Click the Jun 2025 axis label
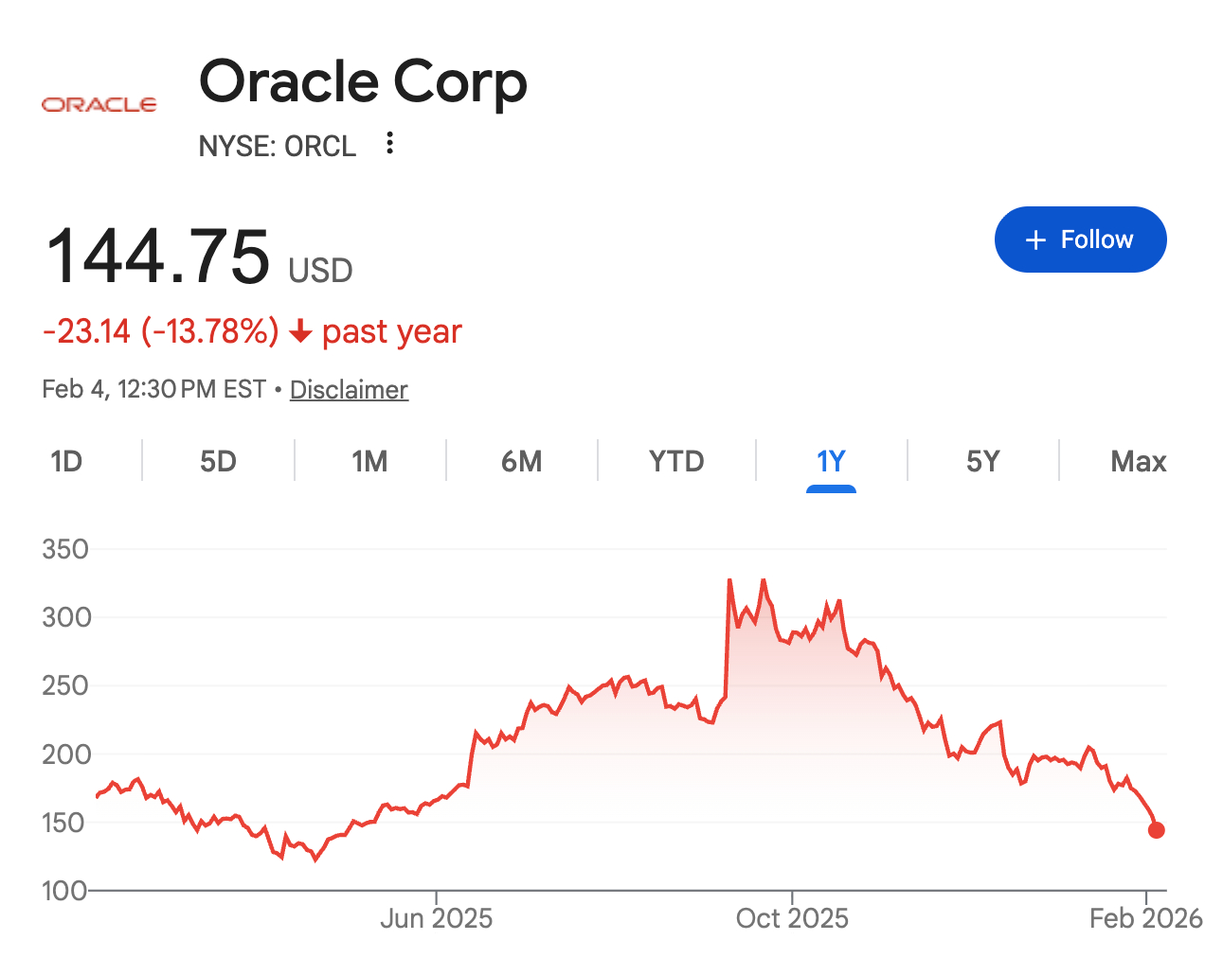 [x=436, y=918]
